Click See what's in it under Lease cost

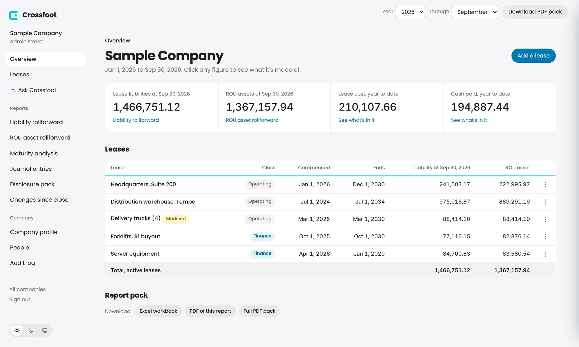tap(356, 120)
